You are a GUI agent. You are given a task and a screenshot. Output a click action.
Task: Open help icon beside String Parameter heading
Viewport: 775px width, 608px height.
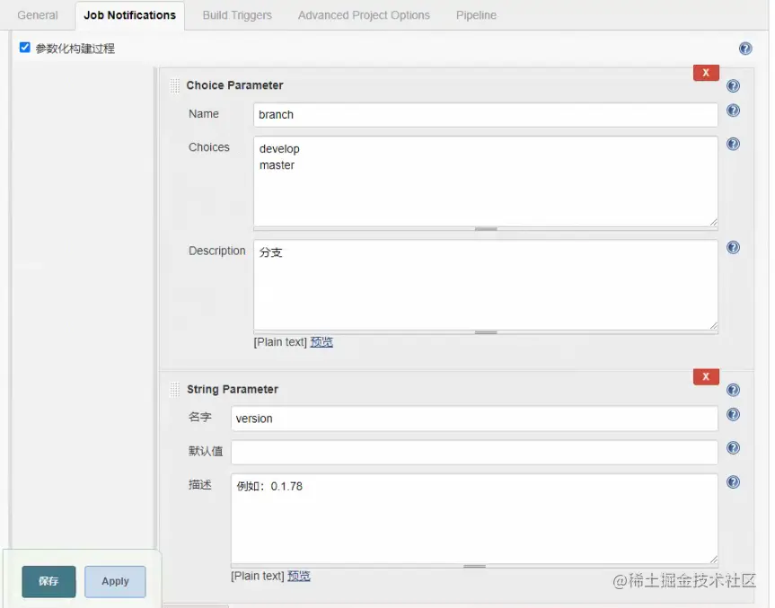click(733, 390)
